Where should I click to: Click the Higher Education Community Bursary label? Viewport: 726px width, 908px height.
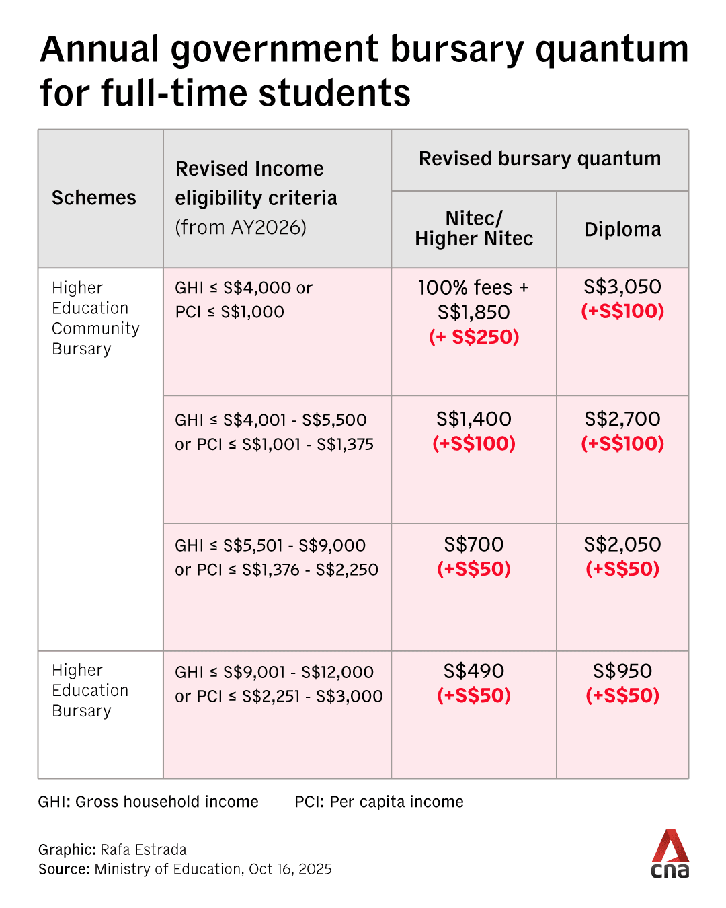(95, 318)
